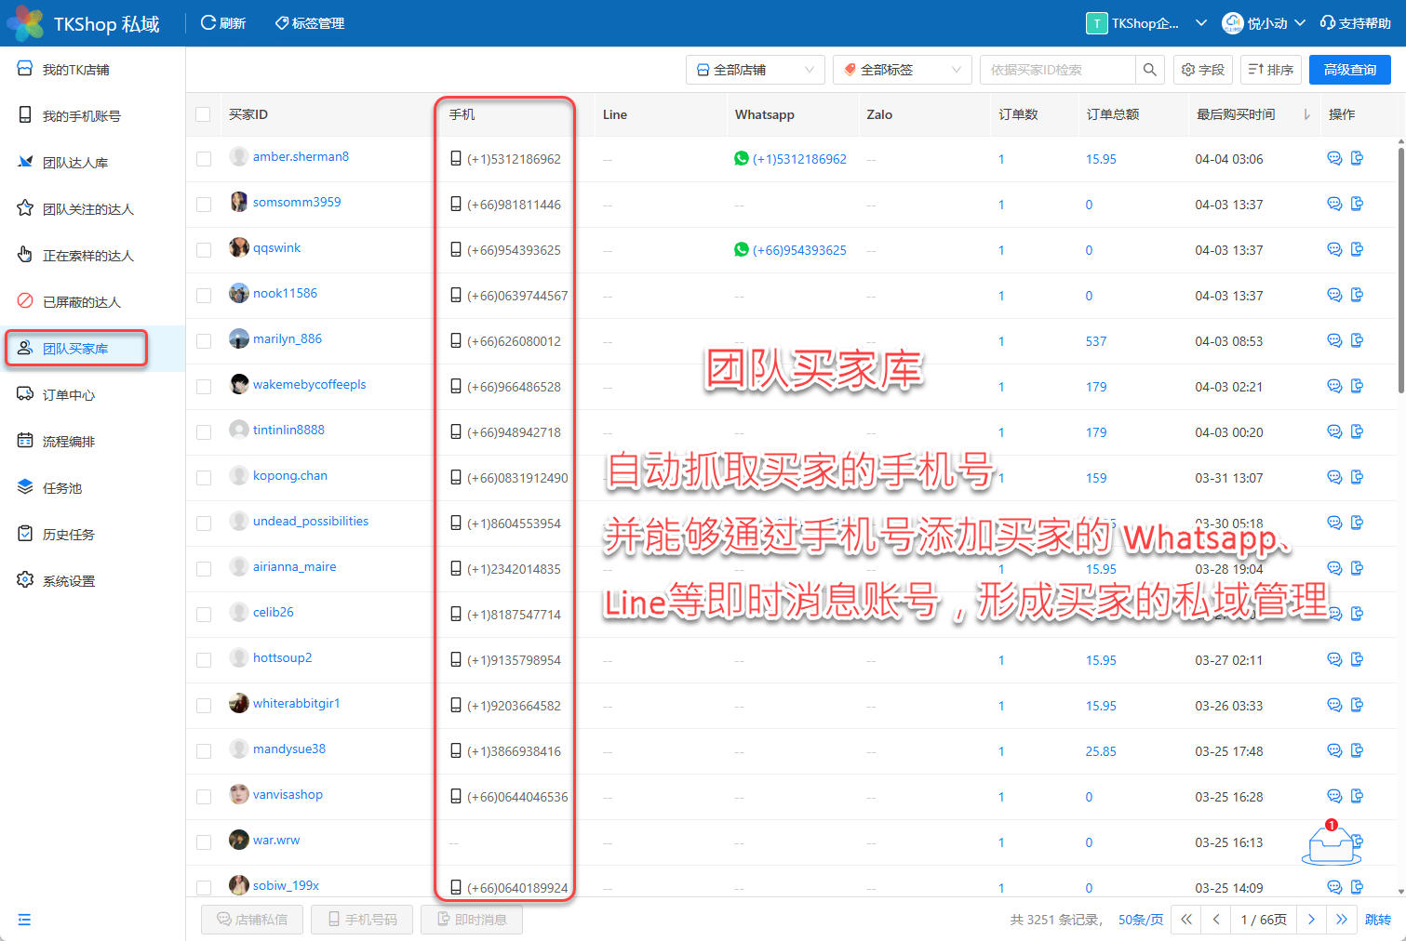The width and height of the screenshot is (1406, 941).
Task: Click instant message icon in hottsoup2 row
Action: pos(1358,659)
